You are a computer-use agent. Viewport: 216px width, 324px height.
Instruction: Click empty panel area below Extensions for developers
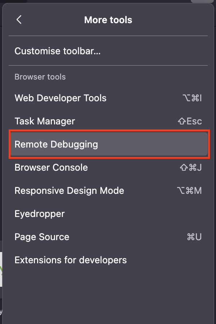tap(108, 293)
